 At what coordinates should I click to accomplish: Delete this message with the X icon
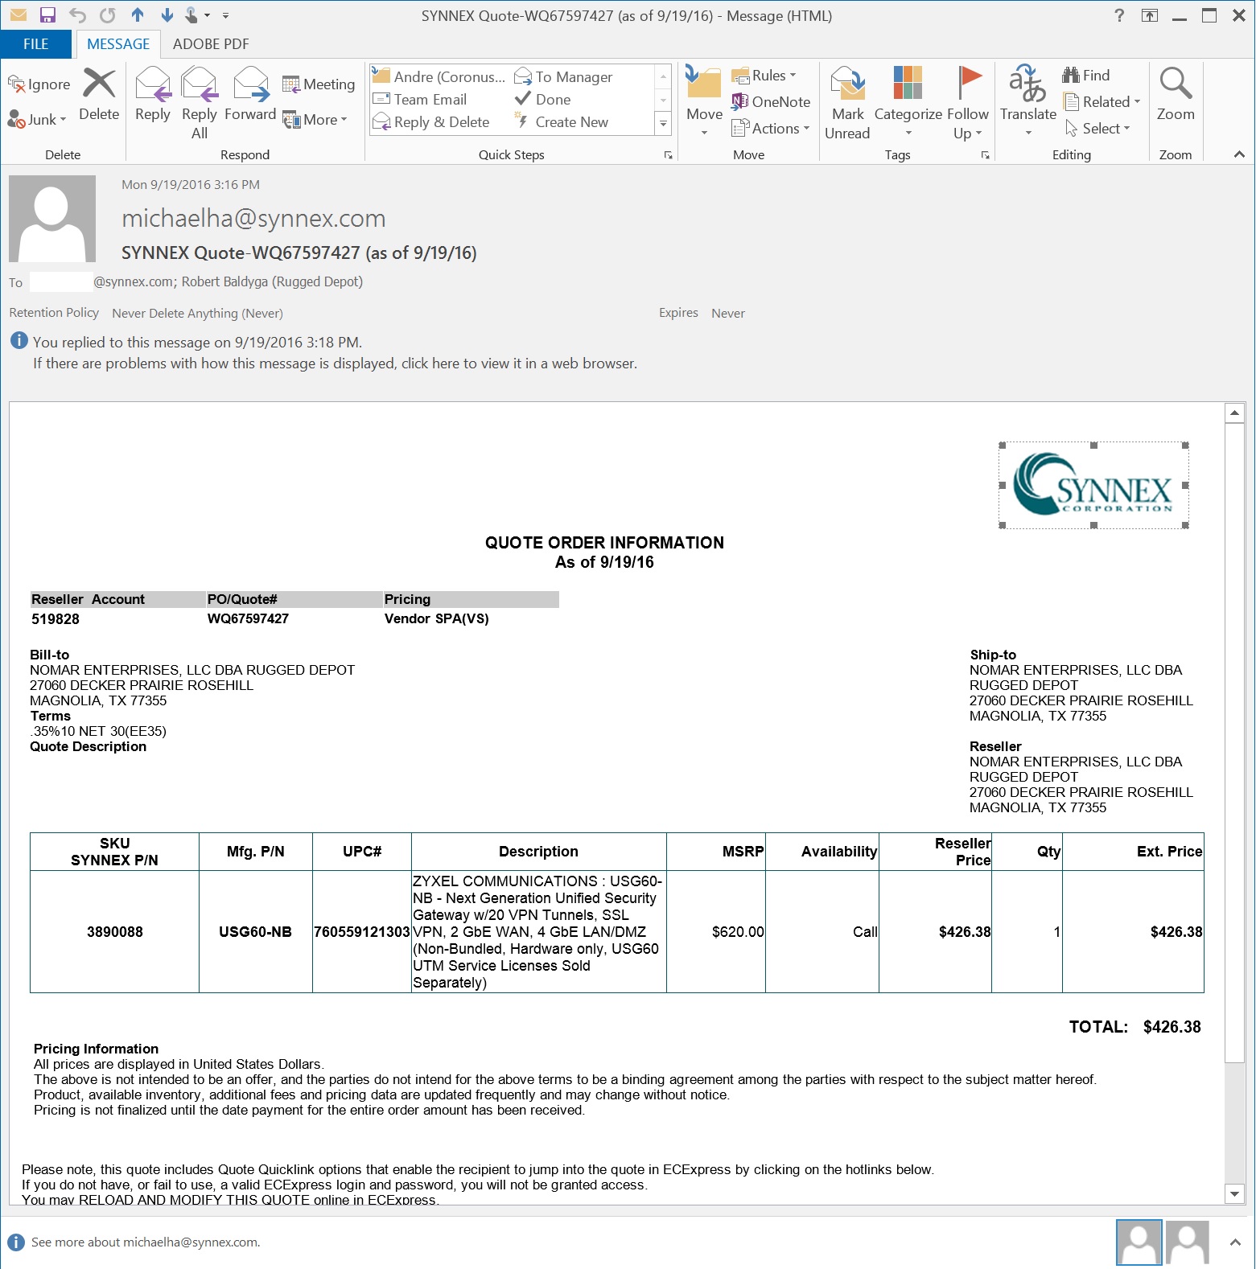point(99,95)
